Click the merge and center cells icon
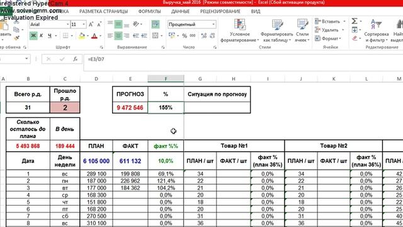The image size is (403, 227). pyautogui.click(x=156, y=36)
